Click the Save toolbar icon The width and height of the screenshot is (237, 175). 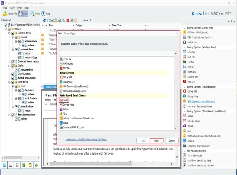click(20, 14)
